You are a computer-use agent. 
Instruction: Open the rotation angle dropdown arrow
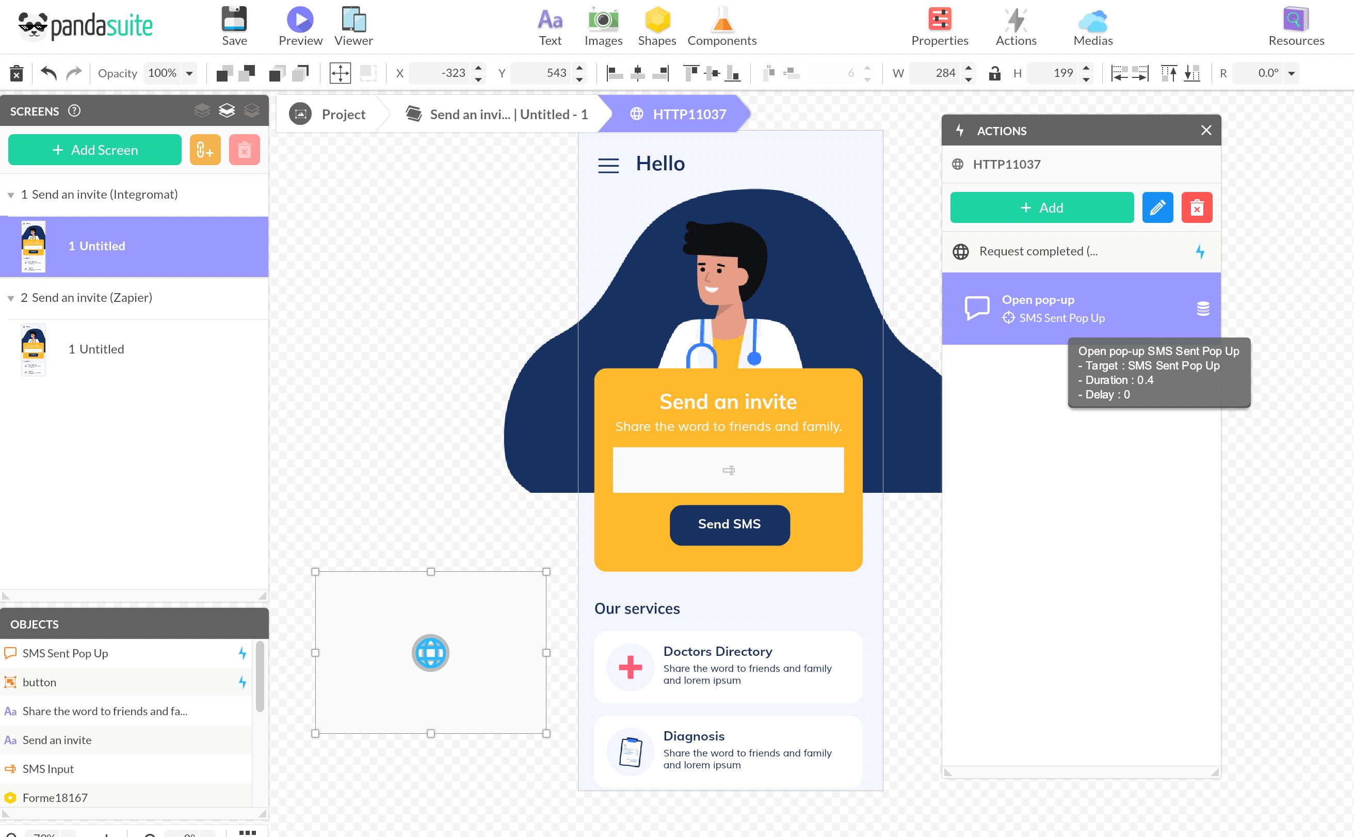pos(1292,73)
